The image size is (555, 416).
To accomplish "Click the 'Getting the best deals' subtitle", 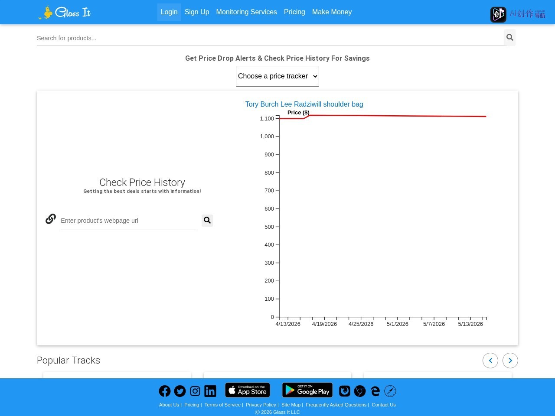I will click(x=142, y=191).
